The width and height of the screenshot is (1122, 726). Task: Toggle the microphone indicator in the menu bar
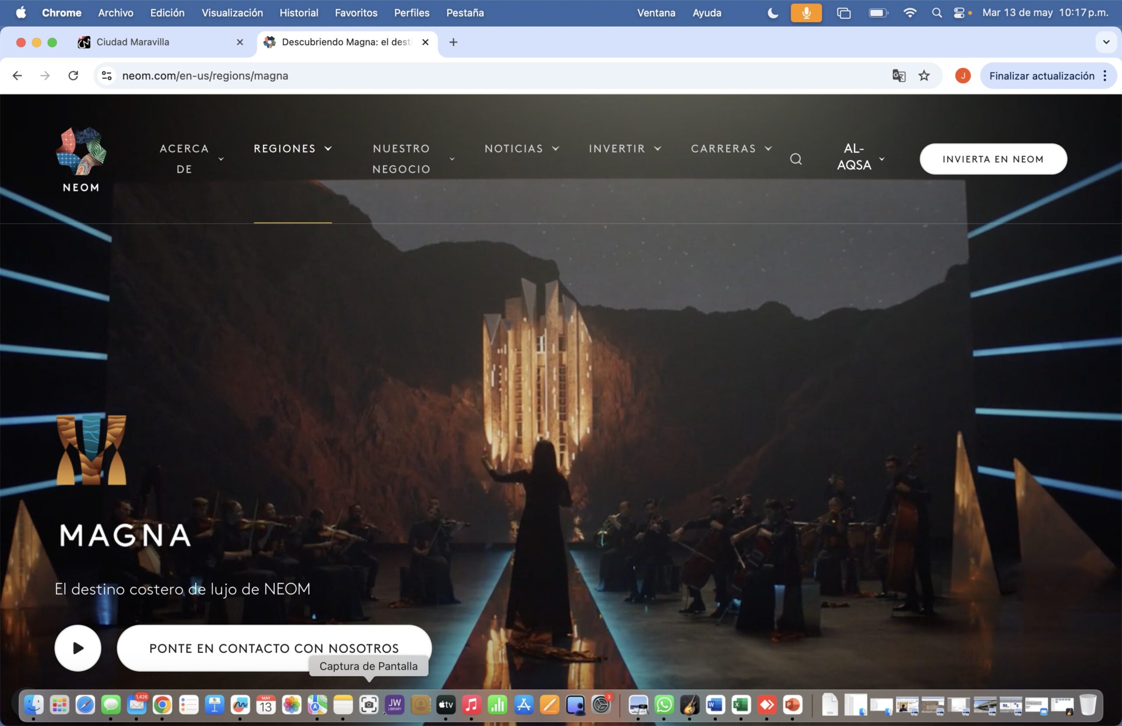806,13
